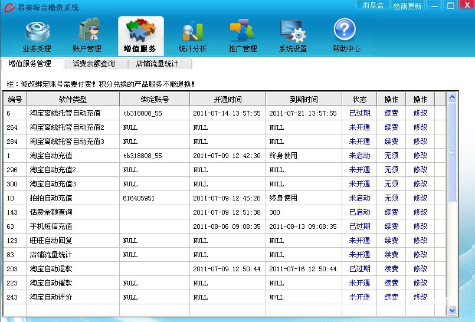
Task: Click 无须 in the 淘宝自动充值3 row
Action: [391, 184]
